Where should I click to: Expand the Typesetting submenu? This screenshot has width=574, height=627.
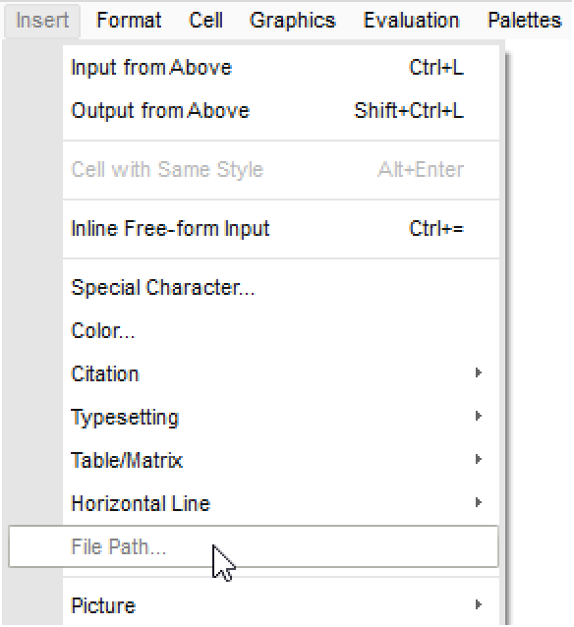click(x=281, y=417)
